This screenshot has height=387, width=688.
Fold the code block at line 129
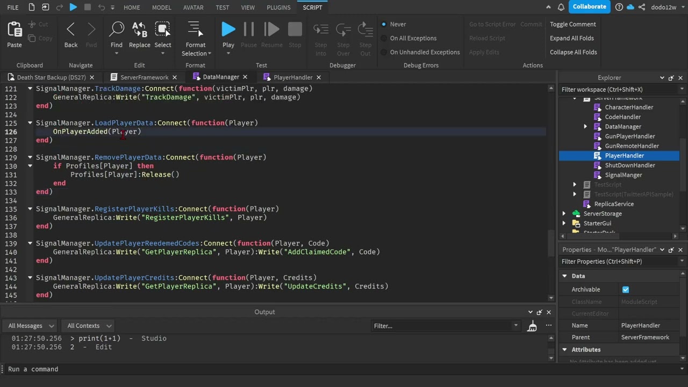pos(30,157)
